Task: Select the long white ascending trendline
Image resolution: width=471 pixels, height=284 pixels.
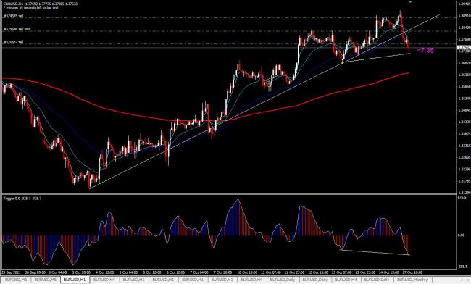Action: coord(264,101)
